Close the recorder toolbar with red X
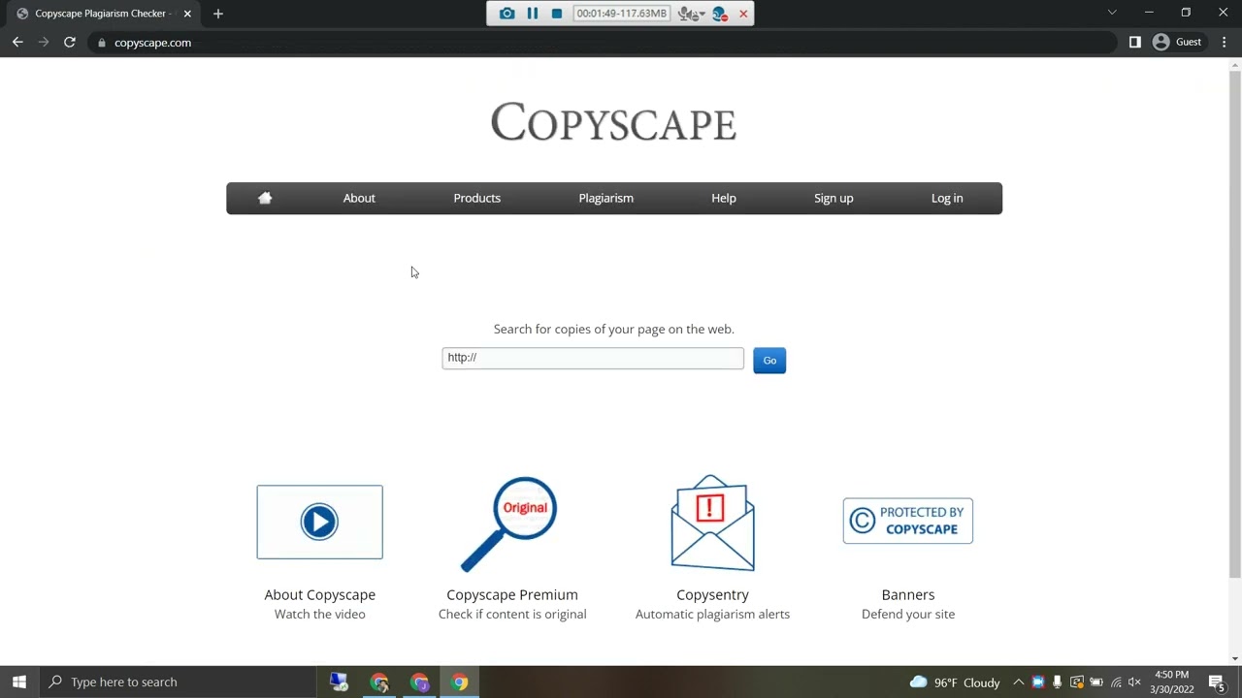 [743, 14]
